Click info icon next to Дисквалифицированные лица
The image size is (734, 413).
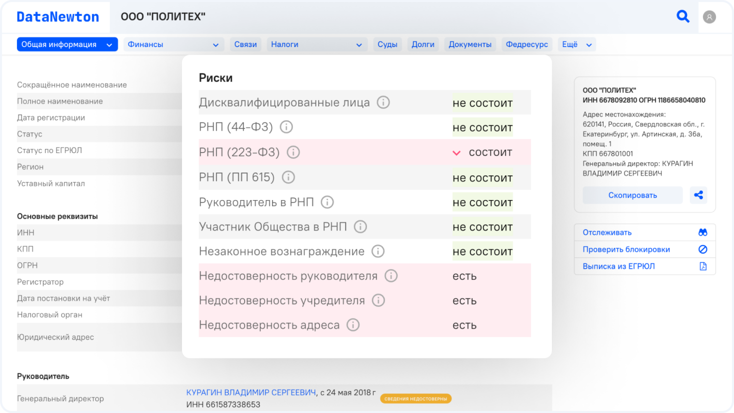coord(383,102)
